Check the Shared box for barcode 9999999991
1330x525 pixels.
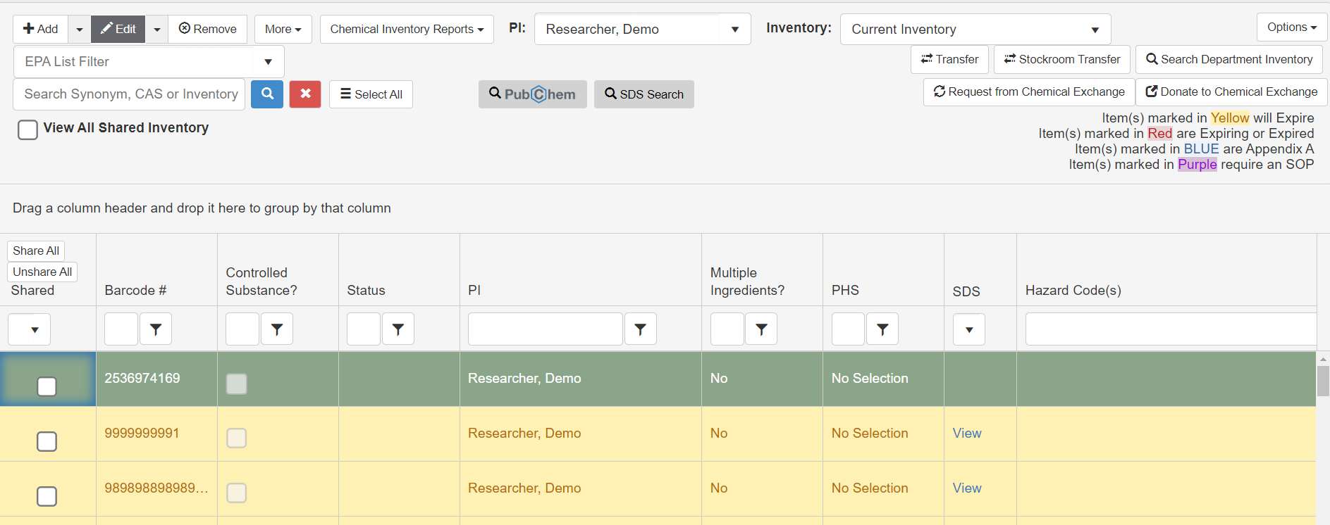coord(47,441)
